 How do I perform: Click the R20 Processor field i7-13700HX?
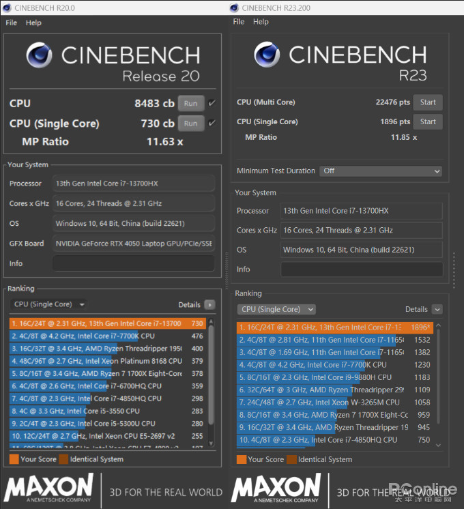point(134,184)
